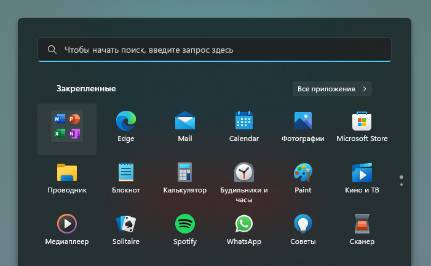The width and height of the screenshot is (431, 266).
Task: Launch Калькулятор app
Action: (185, 178)
